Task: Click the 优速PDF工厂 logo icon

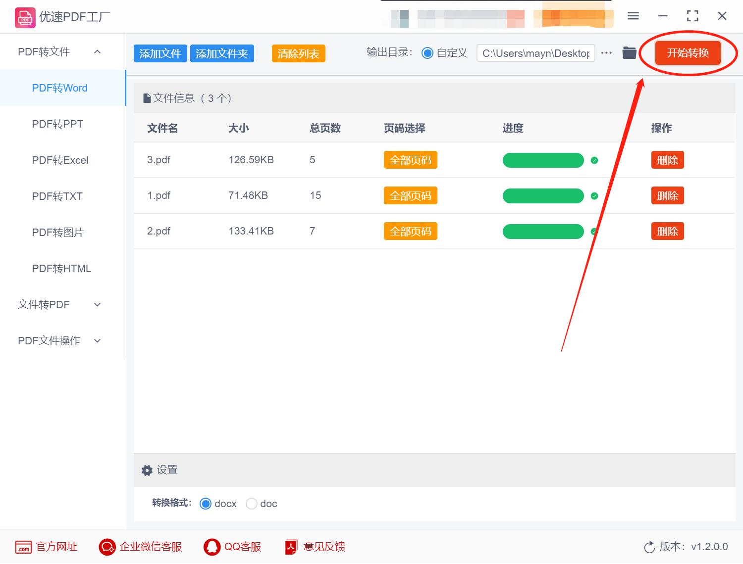Action: pos(24,17)
